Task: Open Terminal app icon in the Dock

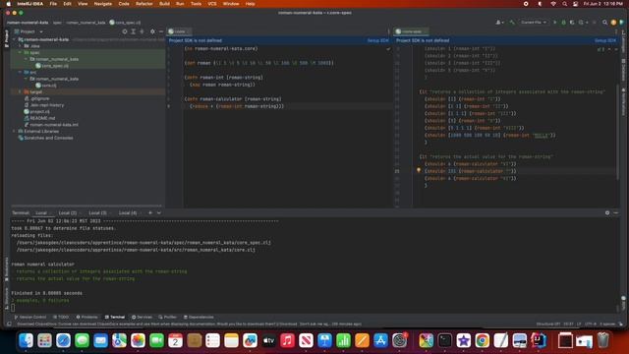Action: pyautogui.click(x=445, y=341)
